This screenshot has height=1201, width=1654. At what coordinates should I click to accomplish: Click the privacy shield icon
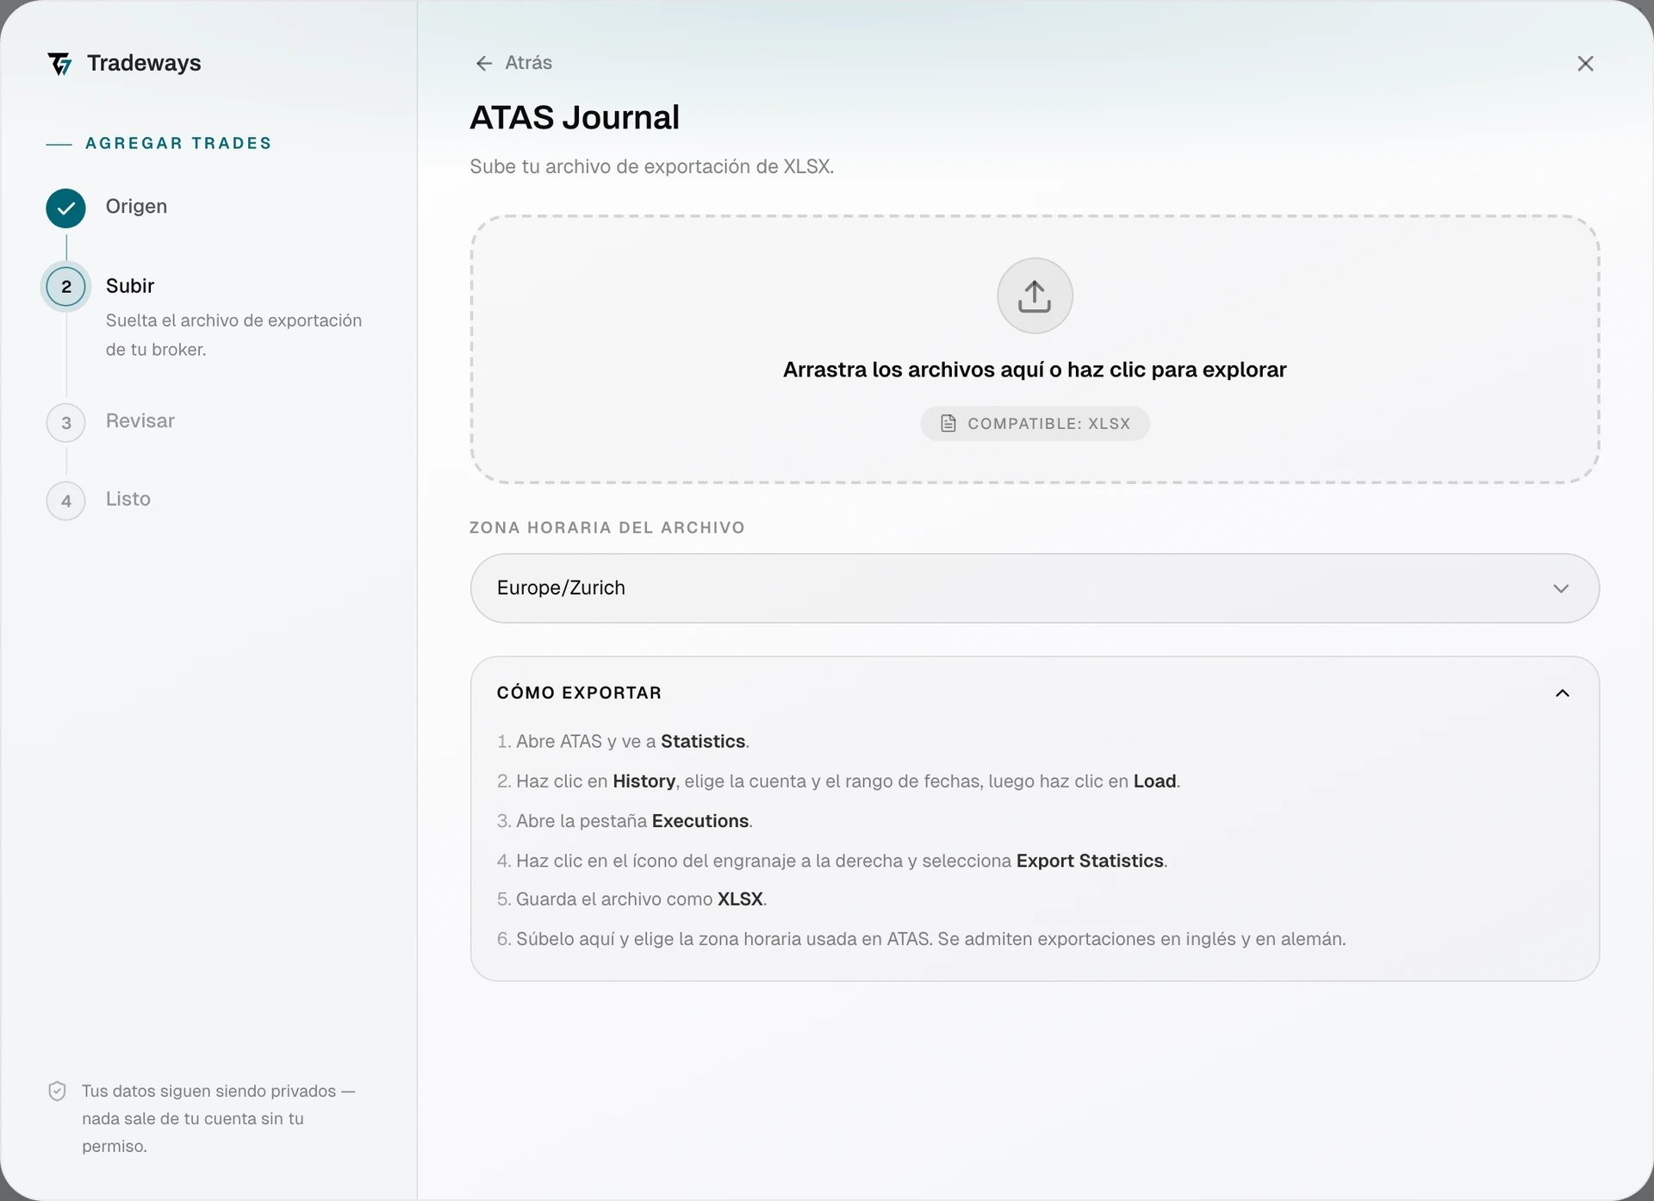pos(57,1092)
